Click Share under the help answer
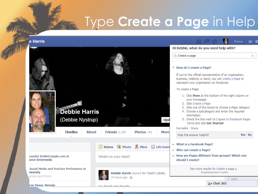The image size is (258, 194). coord(194,128)
